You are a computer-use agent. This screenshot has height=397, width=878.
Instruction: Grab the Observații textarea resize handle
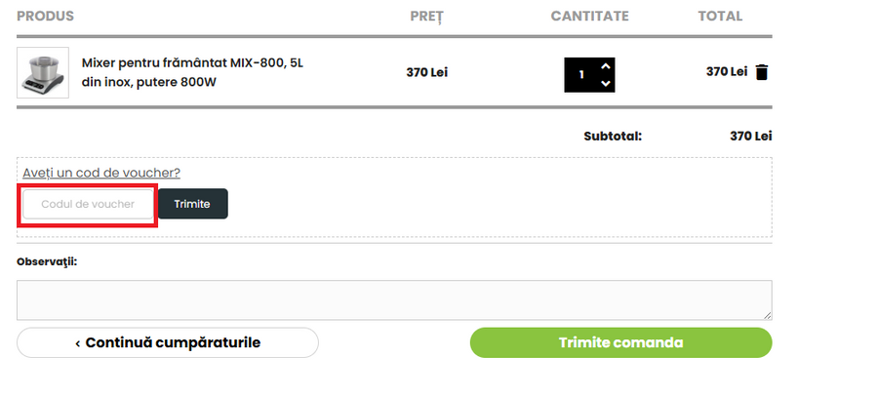click(767, 315)
